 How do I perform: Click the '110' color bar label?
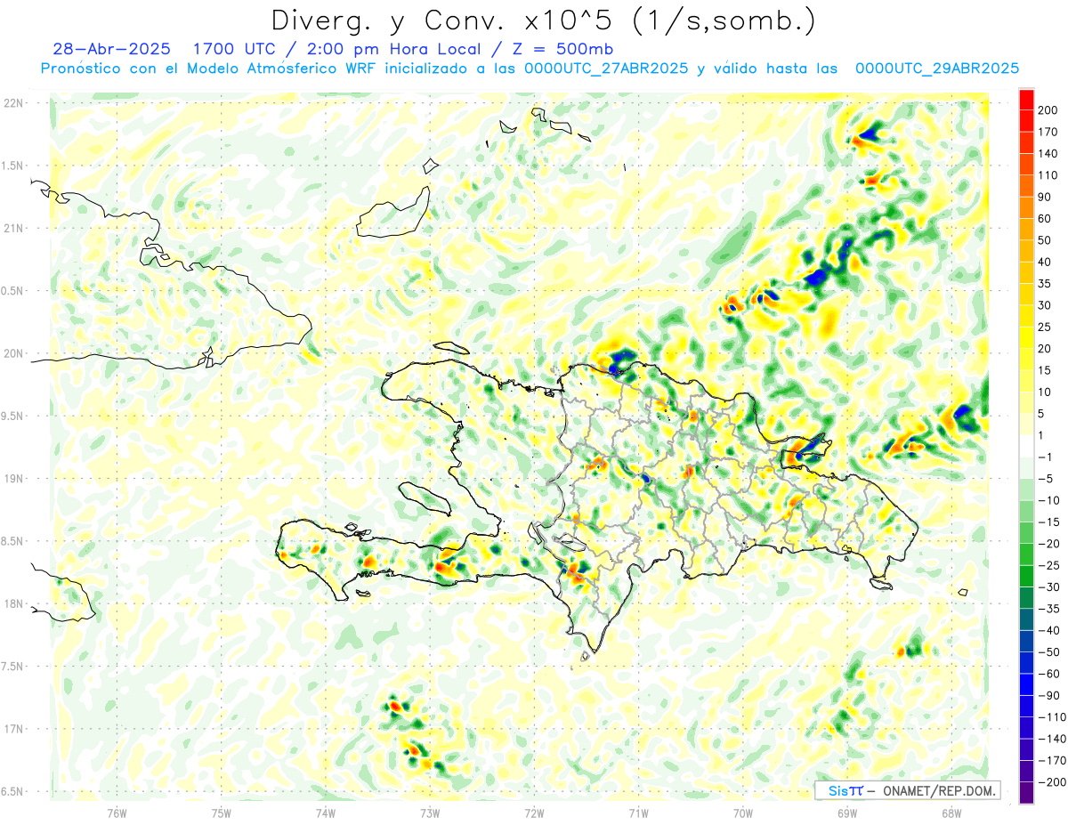click(x=1047, y=175)
